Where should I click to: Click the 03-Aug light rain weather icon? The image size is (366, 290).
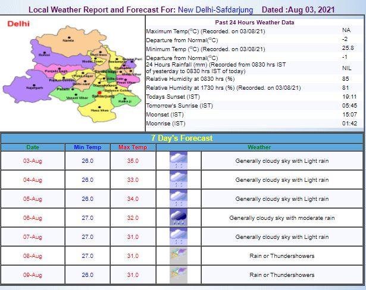179,161
